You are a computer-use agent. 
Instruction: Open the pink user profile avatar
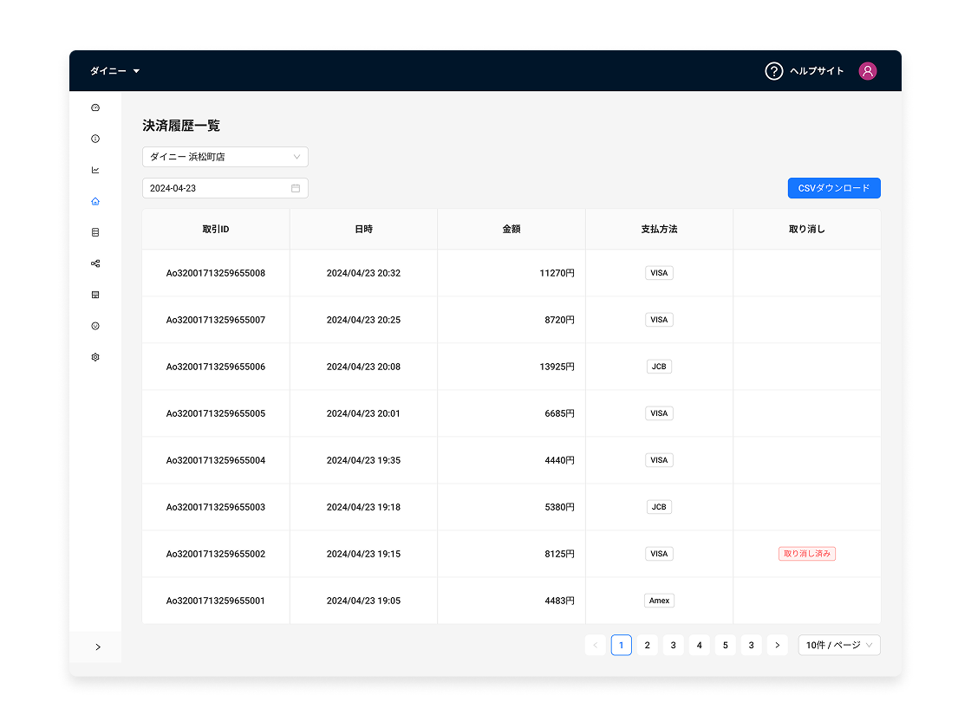tap(868, 71)
